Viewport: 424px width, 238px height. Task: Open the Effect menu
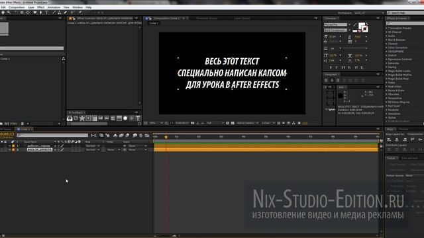click(x=41, y=7)
